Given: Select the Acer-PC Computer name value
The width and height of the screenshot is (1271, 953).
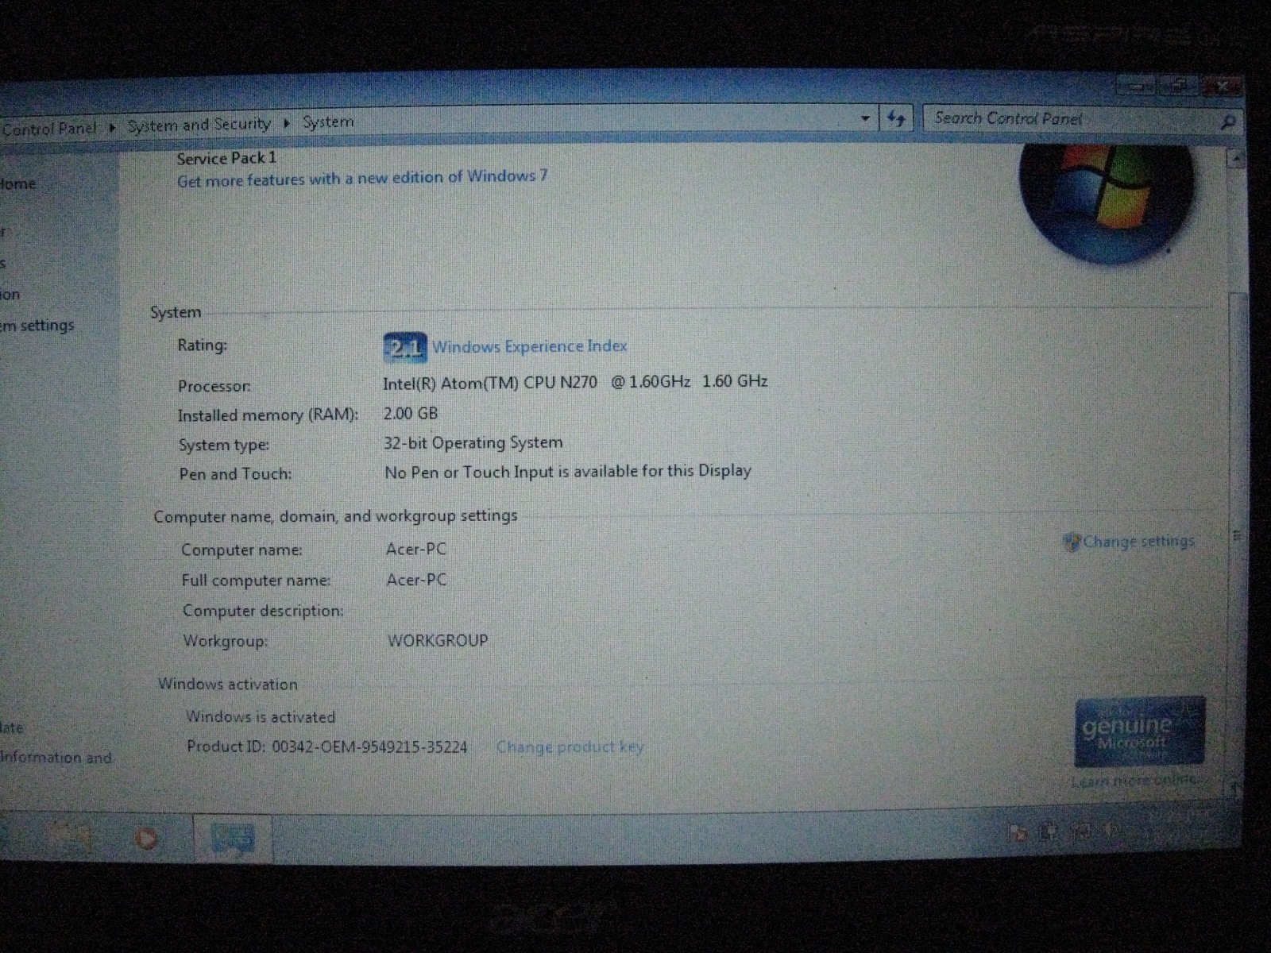Looking at the screenshot, I should pyautogui.click(x=416, y=550).
